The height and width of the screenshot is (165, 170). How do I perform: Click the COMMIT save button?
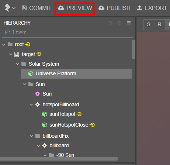(37, 8)
